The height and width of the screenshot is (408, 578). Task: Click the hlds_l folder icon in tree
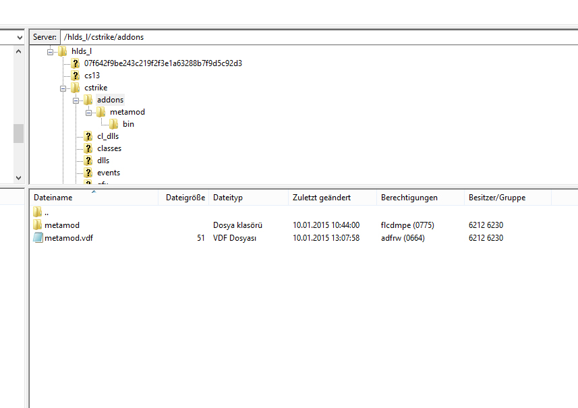pos(63,51)
